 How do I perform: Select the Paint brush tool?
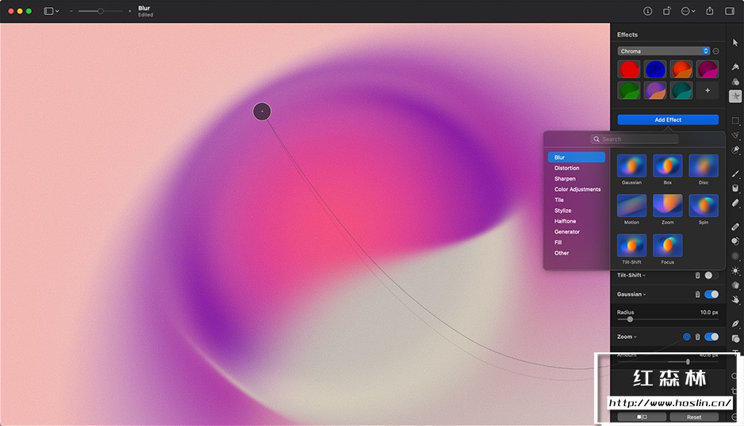(x=735, y=173)
